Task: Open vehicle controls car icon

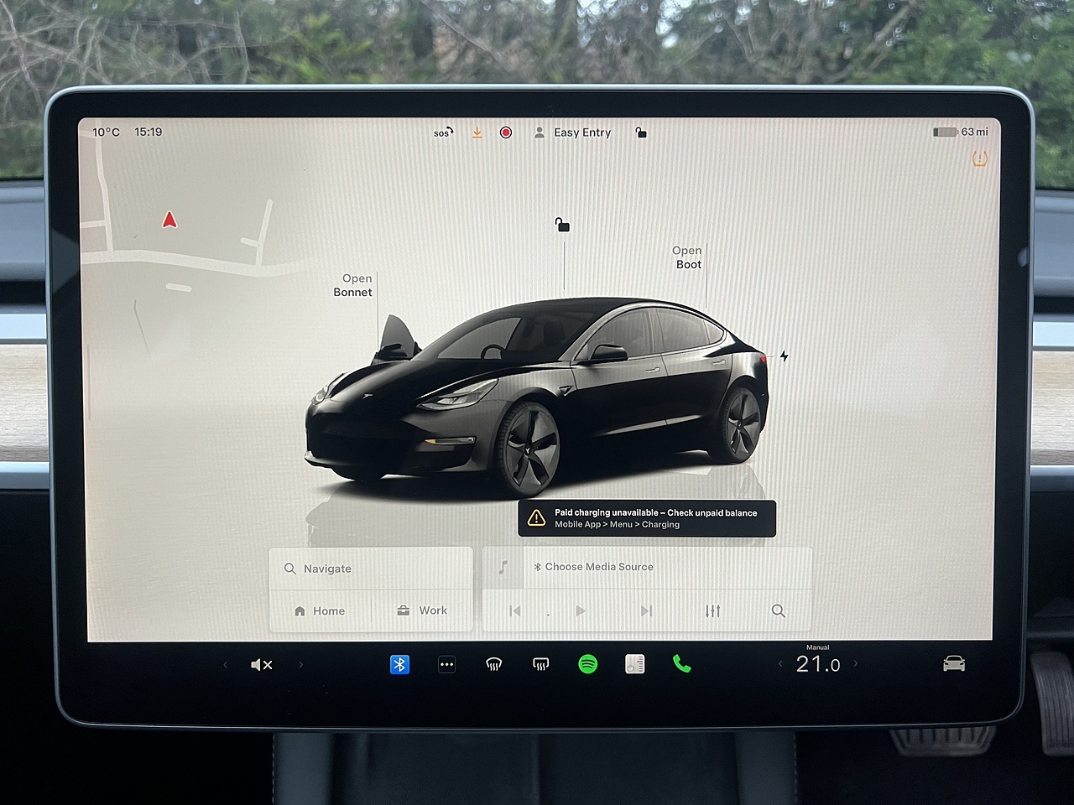Action: click(x=954, y=665)
